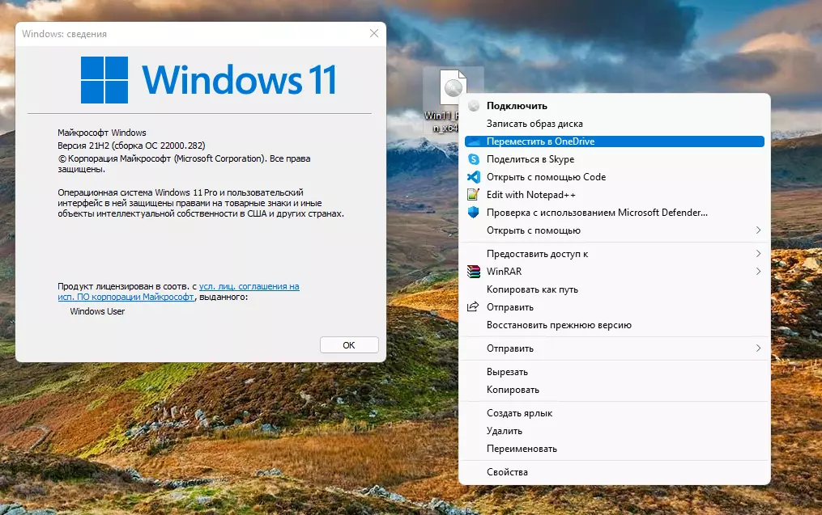This screenshot has width=822, height=515.
Task: Click the OneDrive cloud icon in menu
Action: (x=474, y=141)
